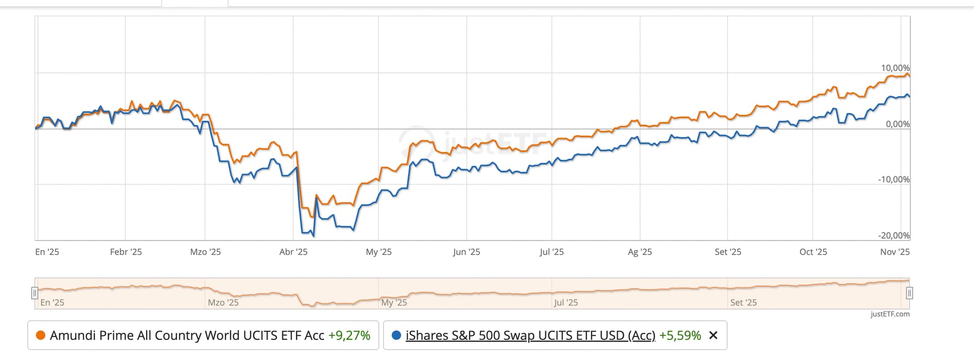Click the -20,00% y-axis label
Screen dimensions: 974x357
[893, 235]
